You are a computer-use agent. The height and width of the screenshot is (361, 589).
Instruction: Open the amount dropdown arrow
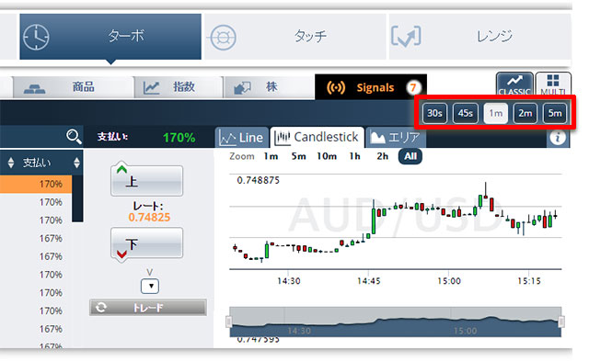point(150,287)
